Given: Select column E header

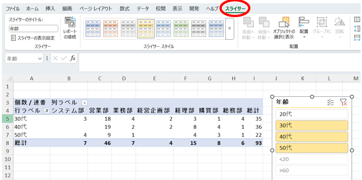Looking at the screenshot, I should [155, 79].
